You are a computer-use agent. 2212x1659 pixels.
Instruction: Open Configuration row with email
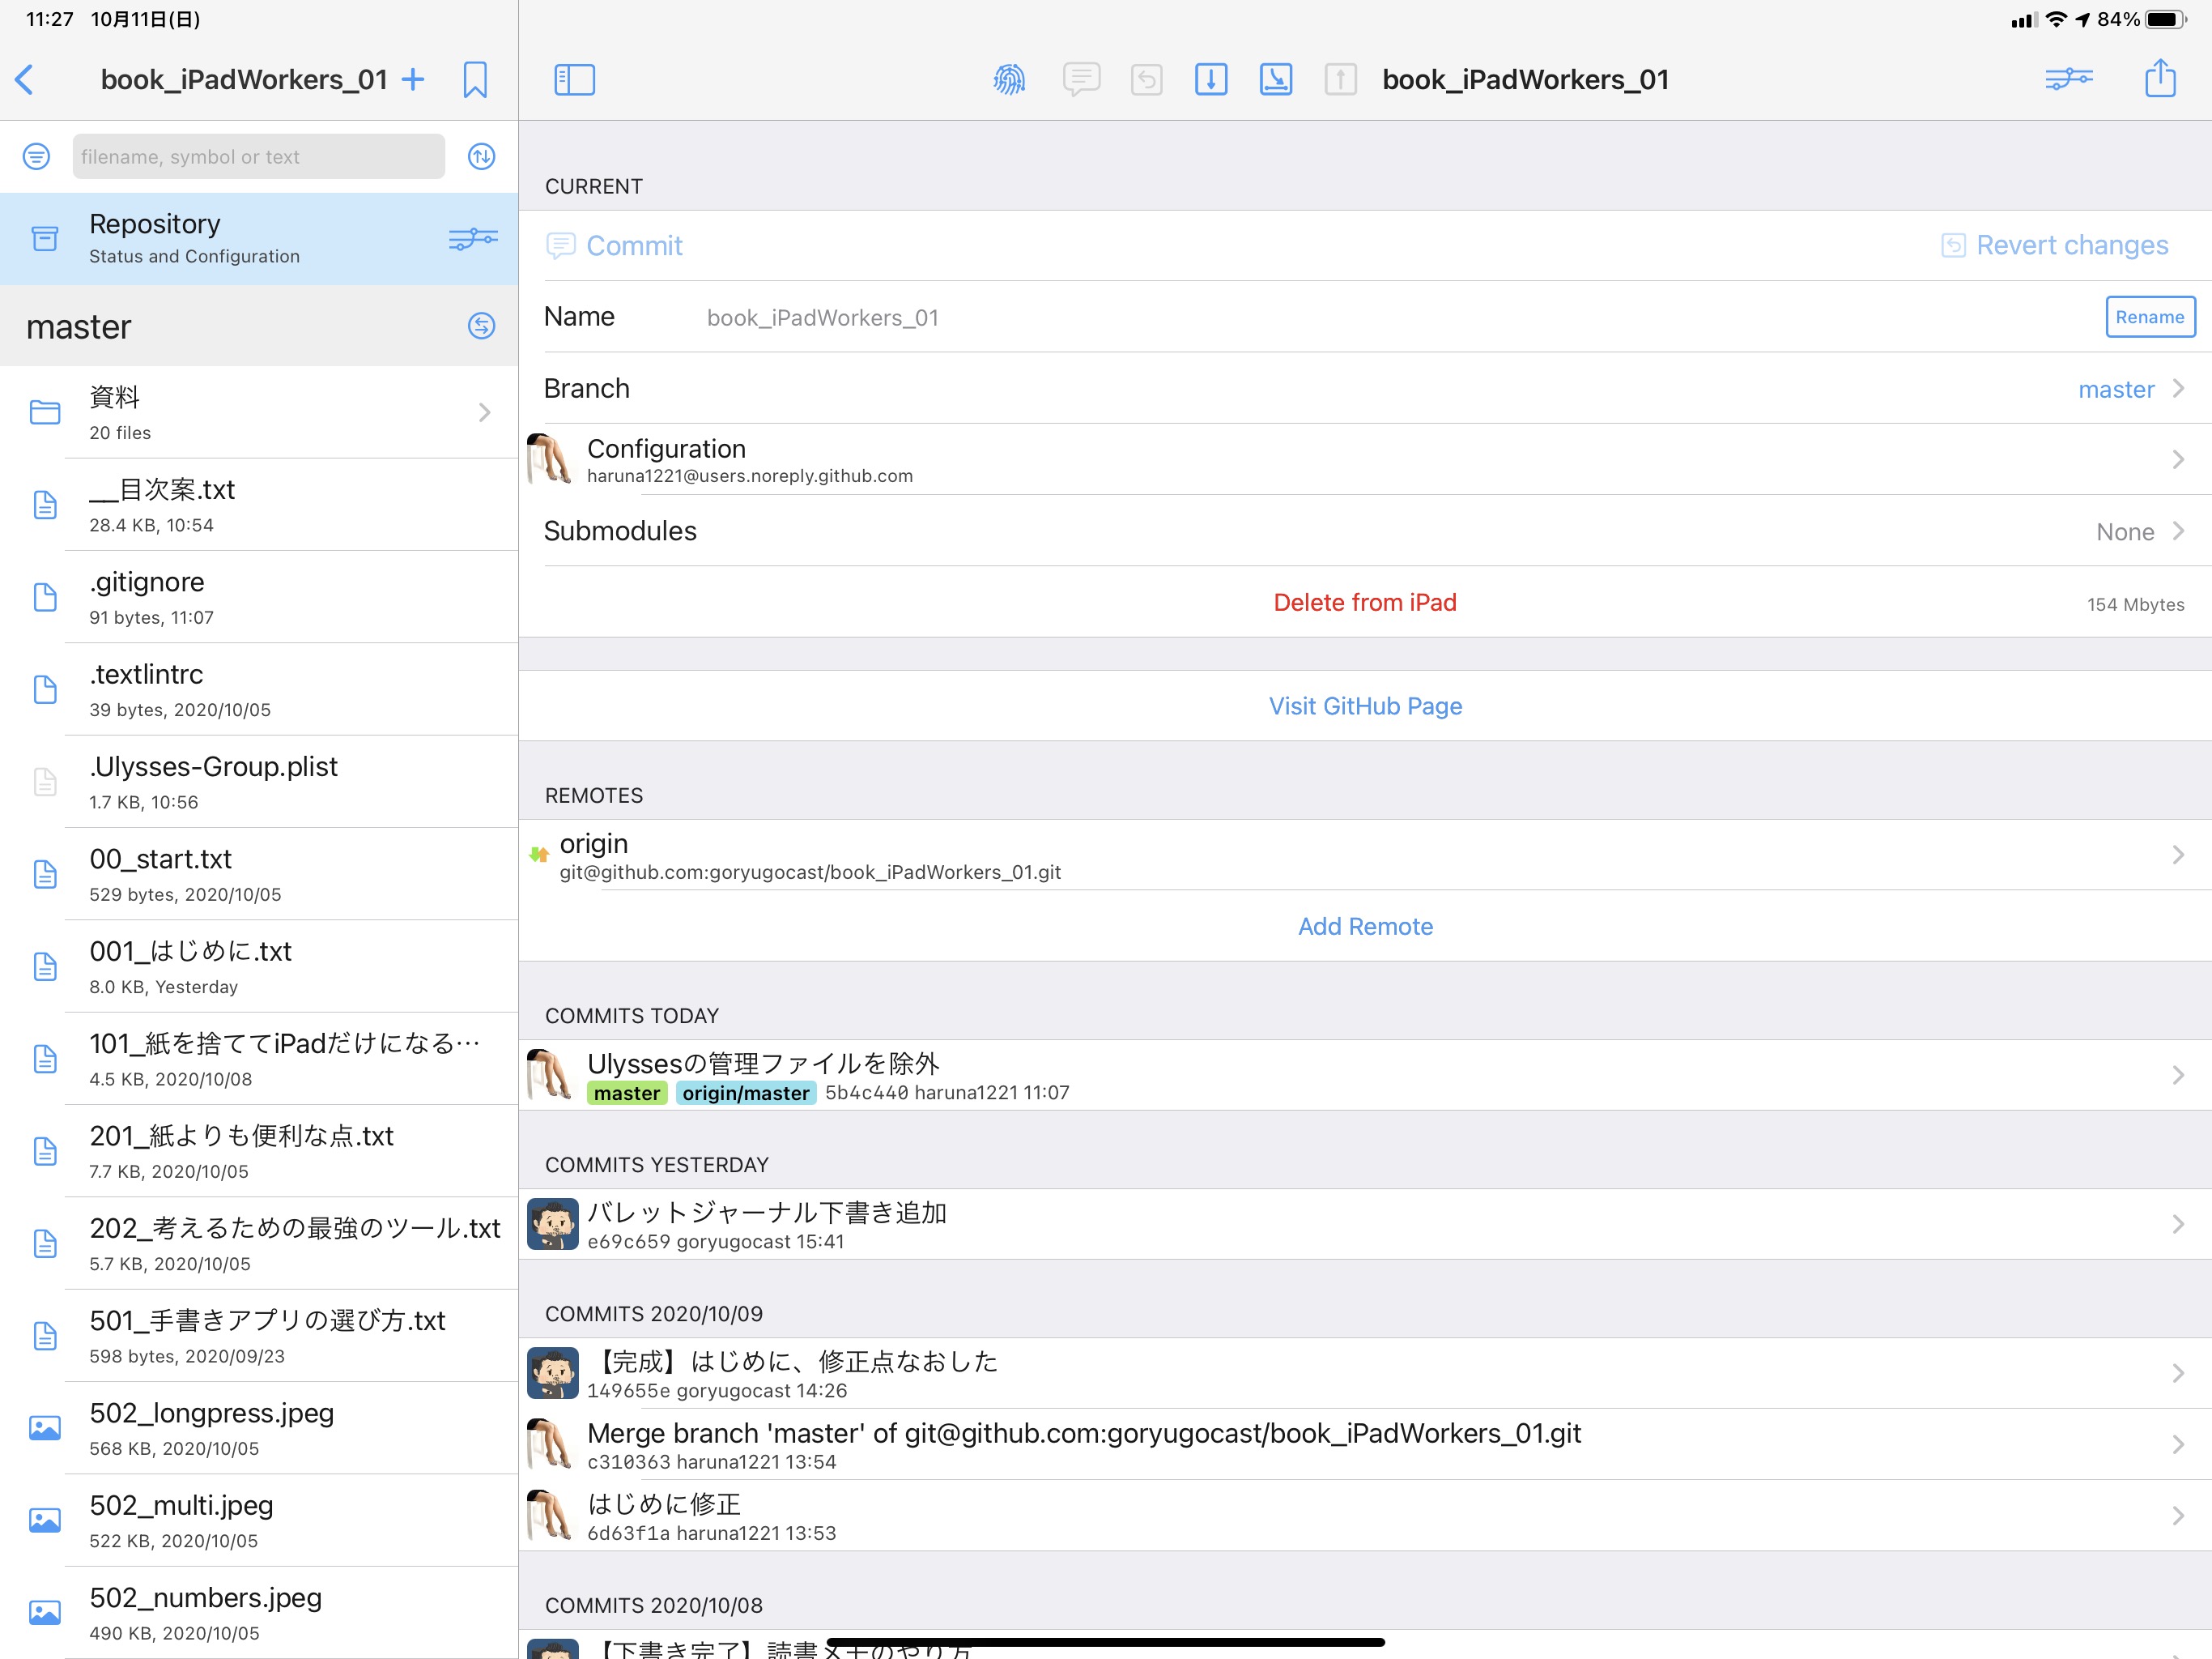(1365, 459)
